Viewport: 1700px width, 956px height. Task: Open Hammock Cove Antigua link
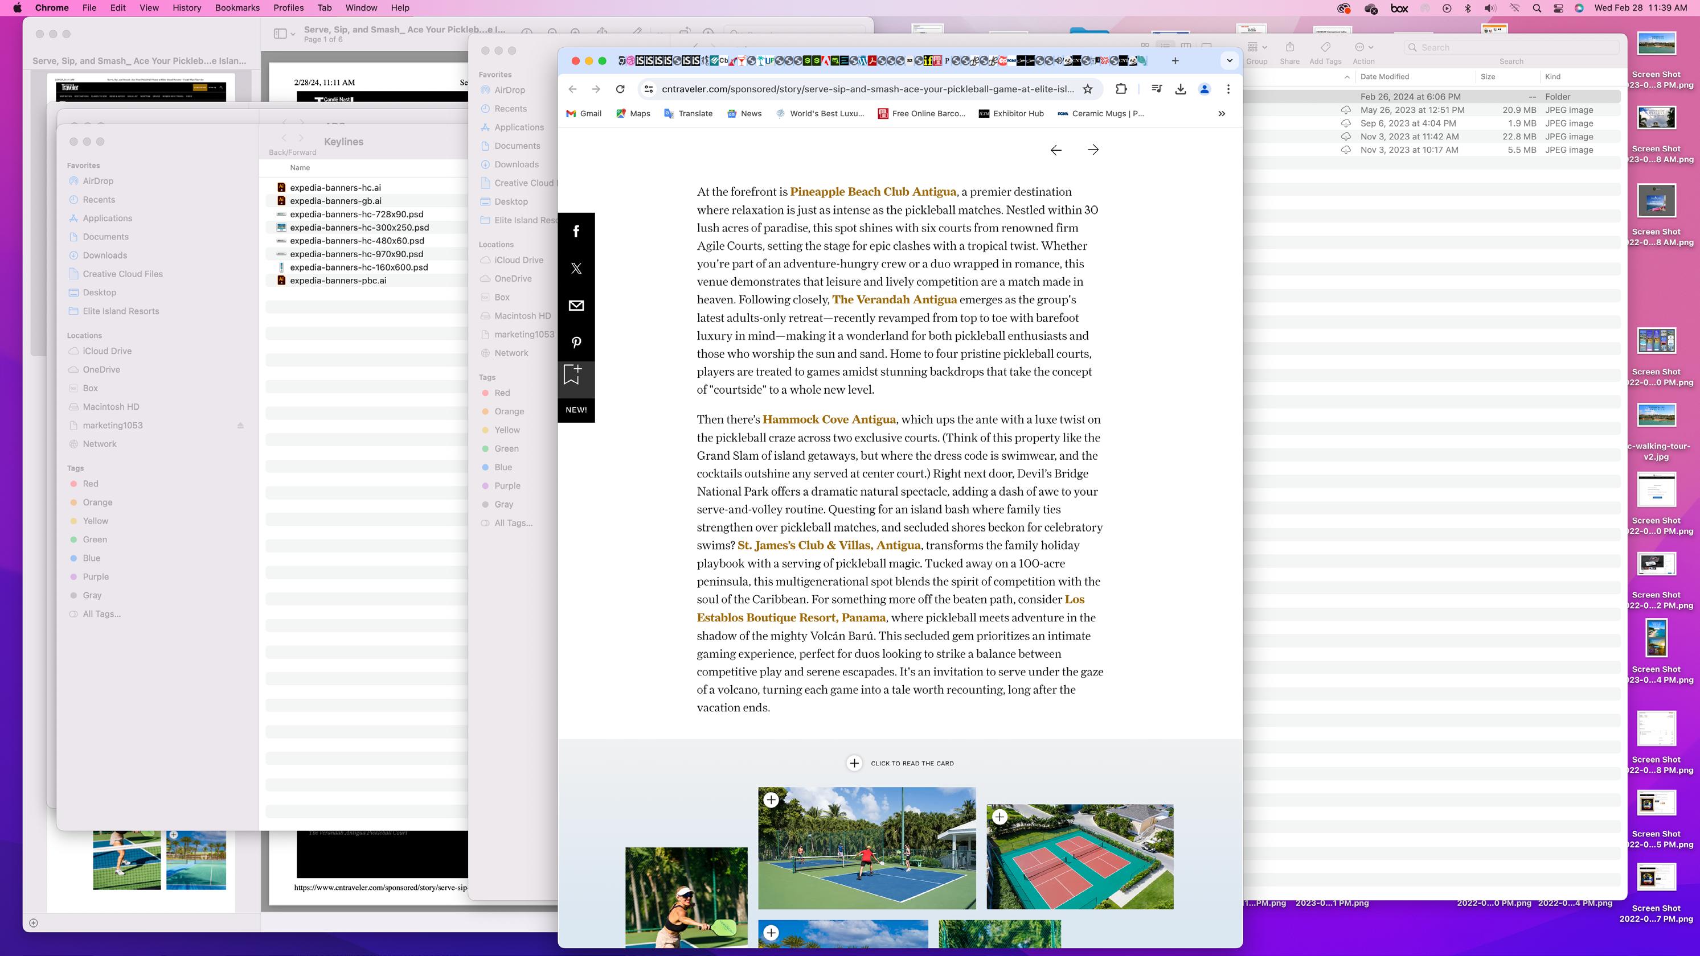click(829, 419)
